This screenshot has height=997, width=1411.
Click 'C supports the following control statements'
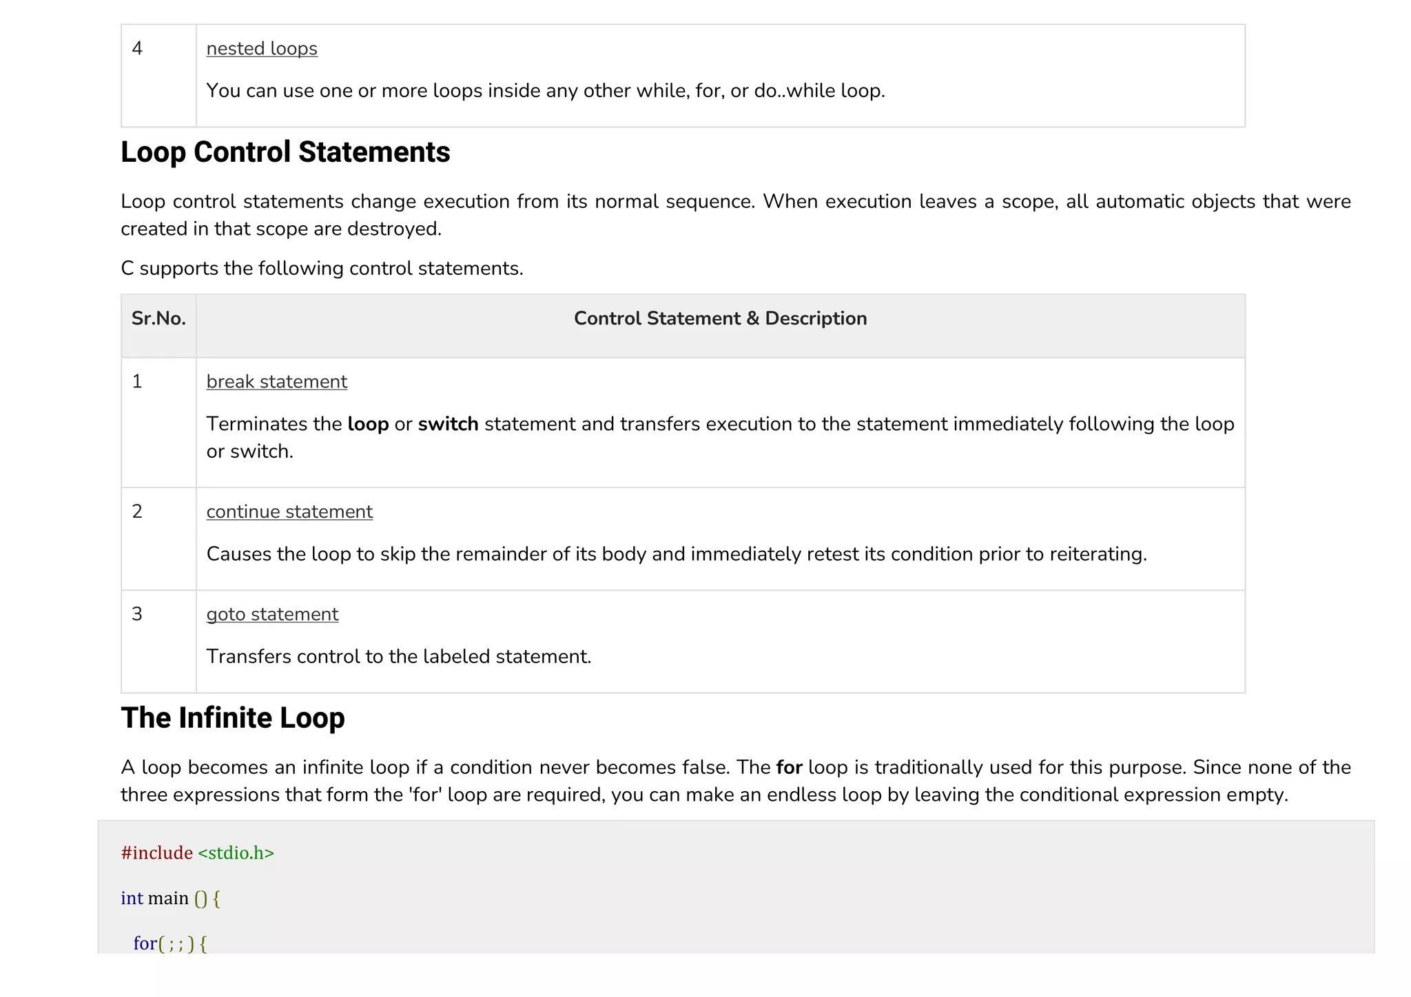point(322,269)
